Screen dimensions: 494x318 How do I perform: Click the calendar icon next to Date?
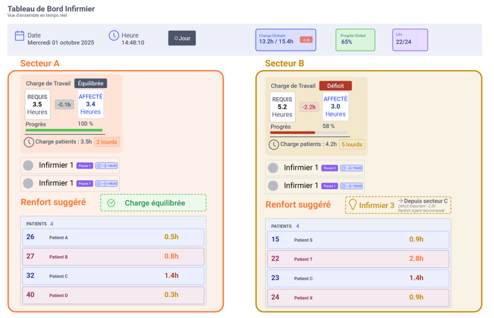click(19, 35)
